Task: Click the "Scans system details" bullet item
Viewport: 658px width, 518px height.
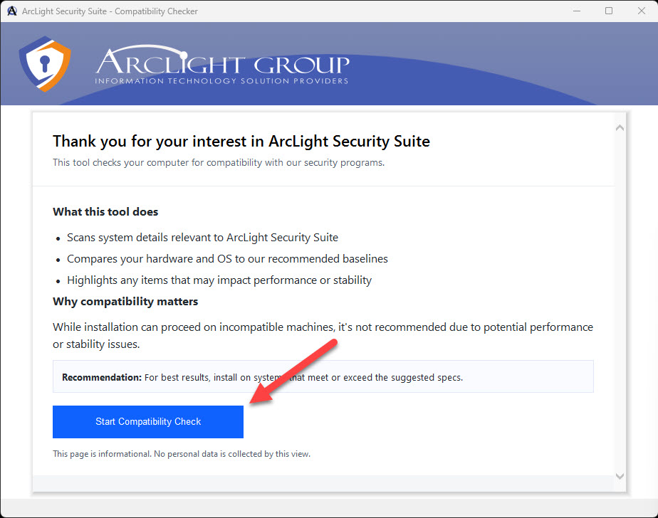Action: pyautogui.click(x=202, y=237)
